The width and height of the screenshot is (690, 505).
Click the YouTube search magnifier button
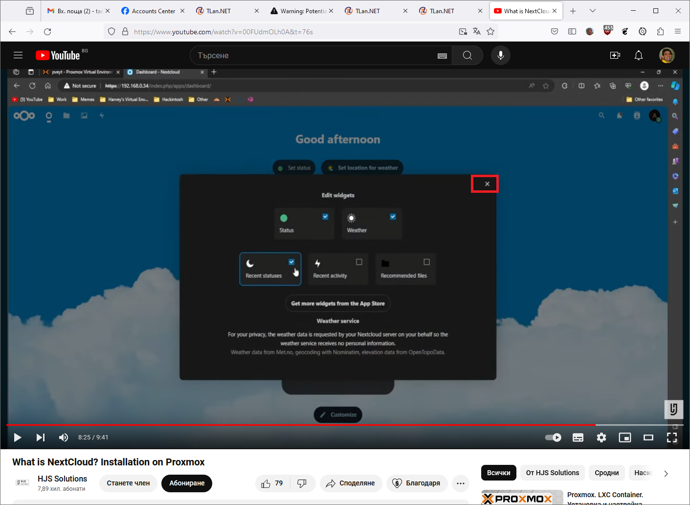click(x=467, y=55)
